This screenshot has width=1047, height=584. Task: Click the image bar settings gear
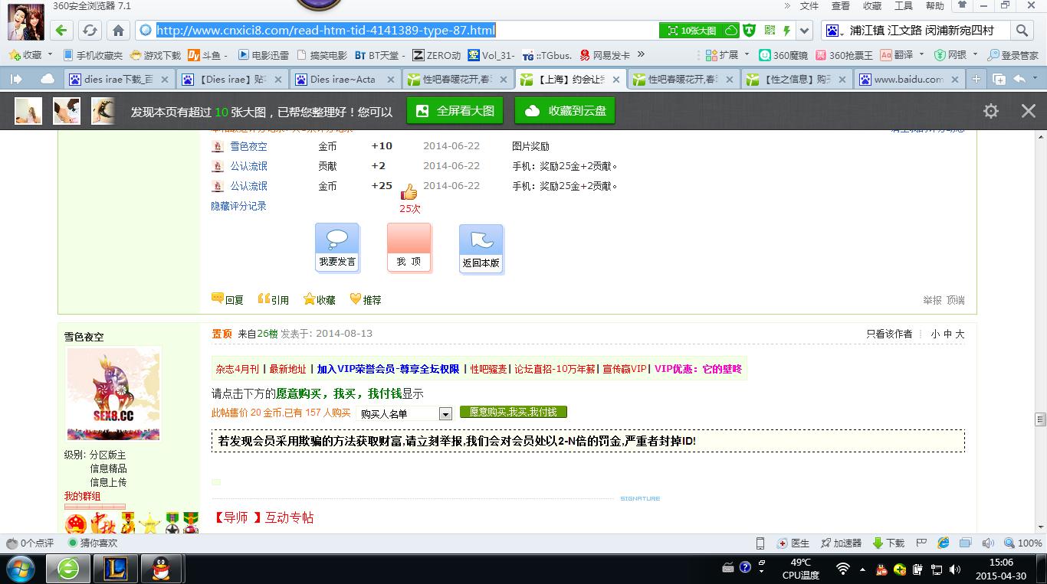991,110
